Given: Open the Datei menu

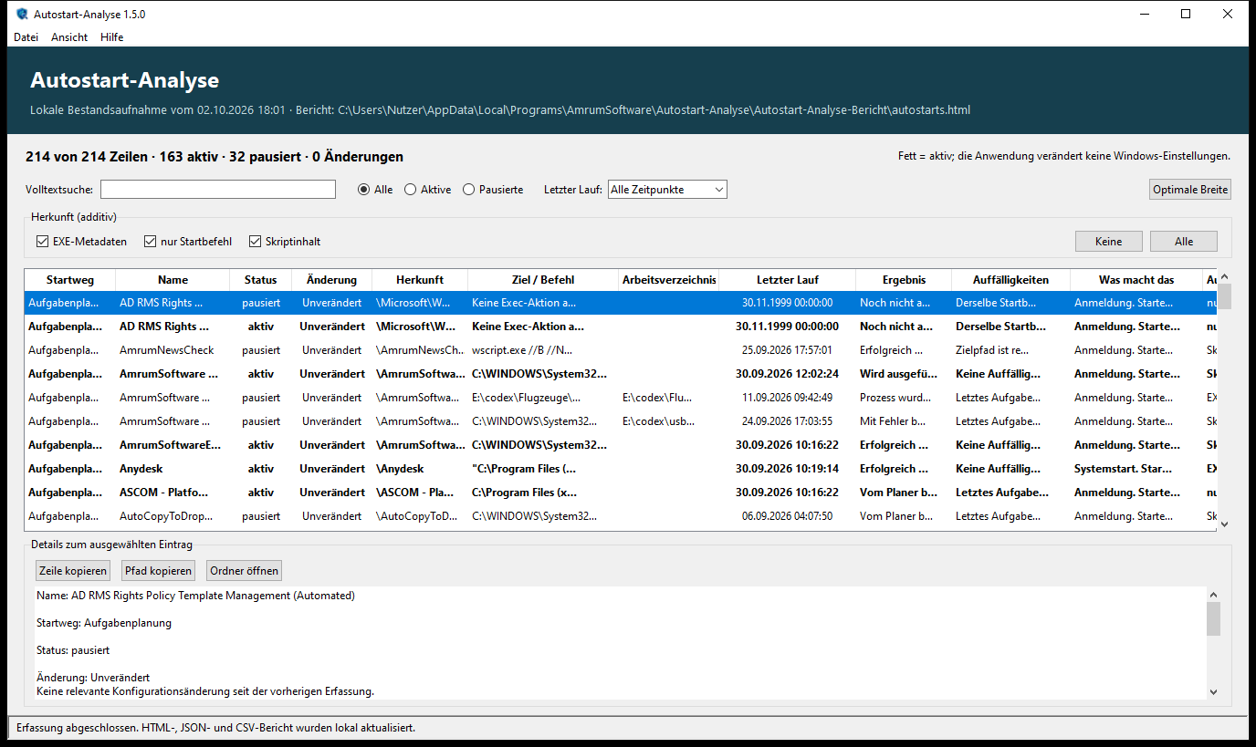Looking at the screenshot, I should click(26, 37).
